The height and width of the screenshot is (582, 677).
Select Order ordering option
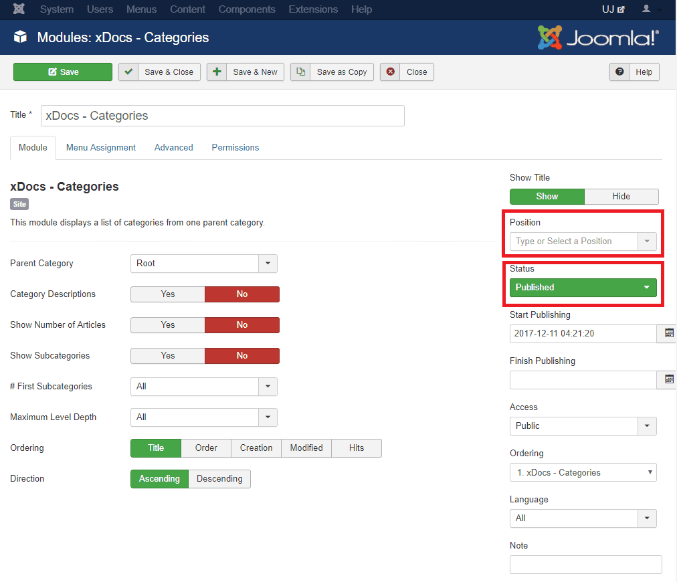click(x=206, y=448)
